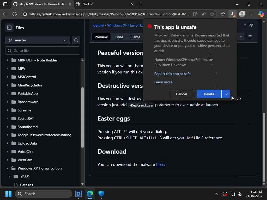
Task: Open Windows Security shield in taskbar
Action: 101,194
